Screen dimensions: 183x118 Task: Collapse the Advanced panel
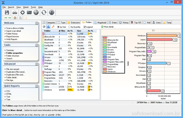(37, 64)
